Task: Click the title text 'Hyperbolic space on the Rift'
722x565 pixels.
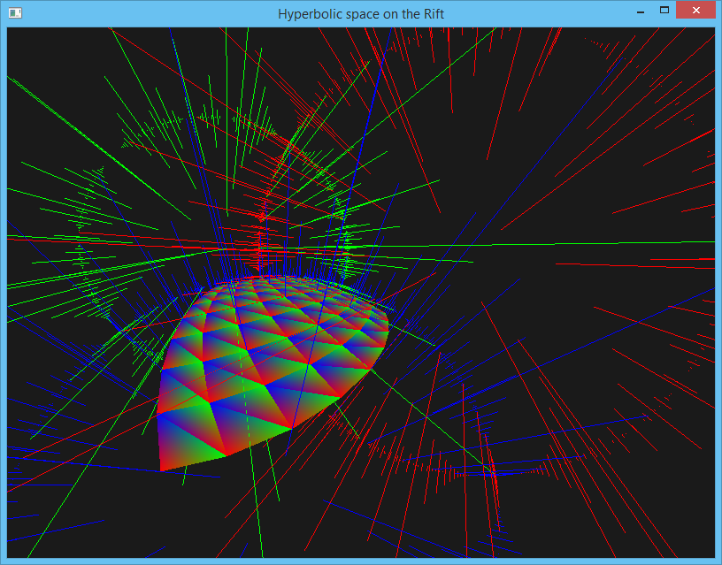Action: pyautogui.click(x=360, y=14)
